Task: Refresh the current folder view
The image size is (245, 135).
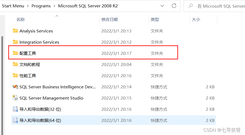Action: [174, 6]
